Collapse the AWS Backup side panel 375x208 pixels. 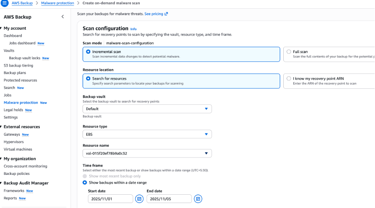(63, 17)
